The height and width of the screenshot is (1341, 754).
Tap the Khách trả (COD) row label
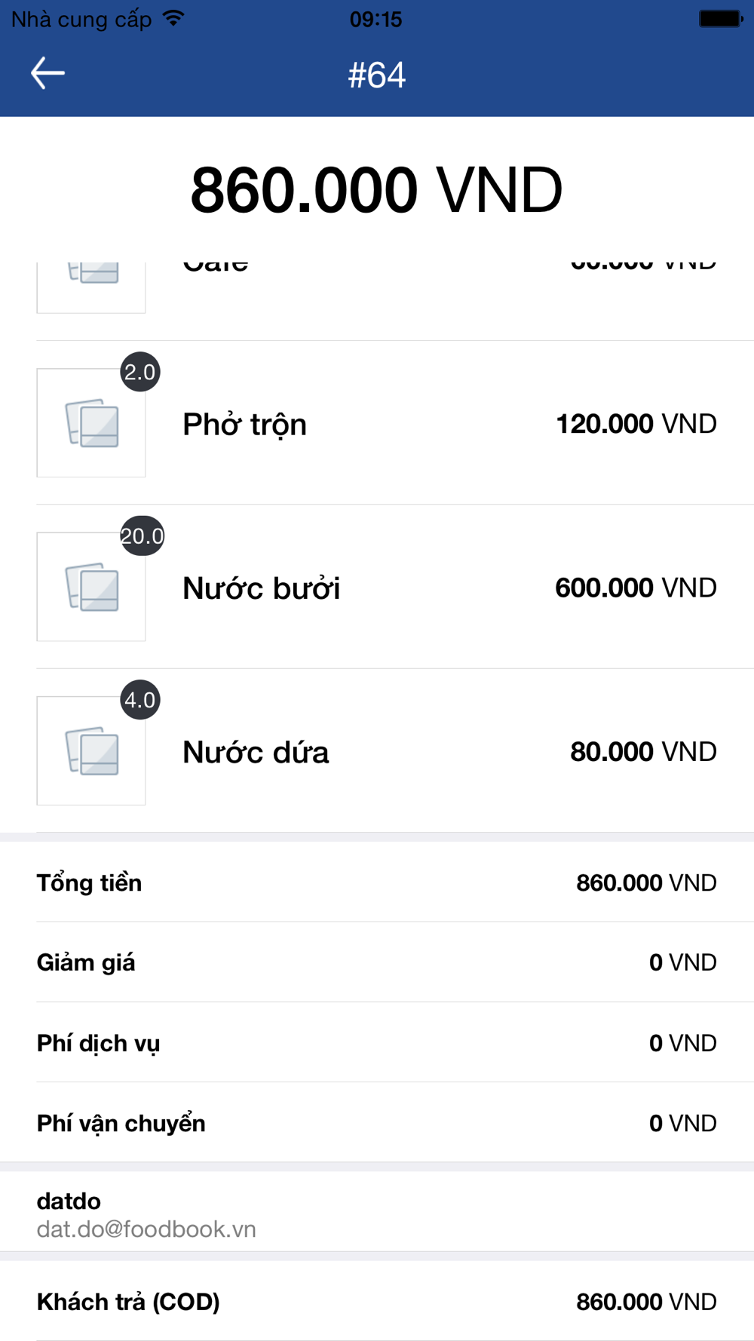(128, 1302)
